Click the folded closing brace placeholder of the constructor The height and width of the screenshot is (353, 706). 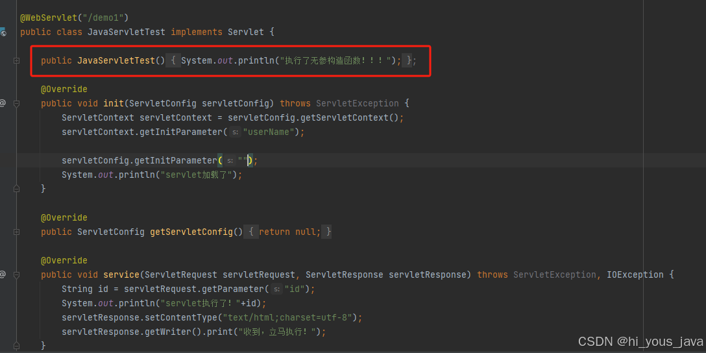[408, 60]
